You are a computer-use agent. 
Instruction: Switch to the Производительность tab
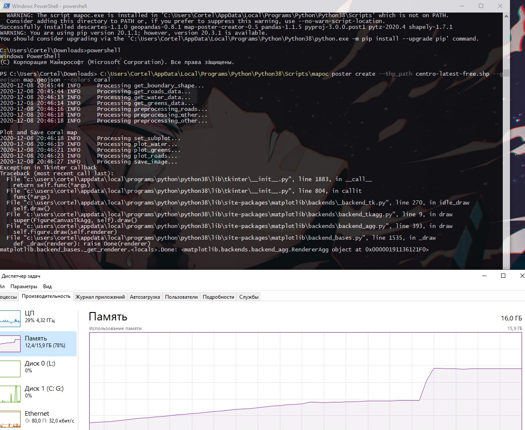click(x=46, y=296)
